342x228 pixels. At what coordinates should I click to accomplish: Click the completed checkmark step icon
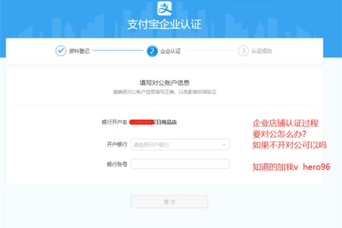[60, 51]
